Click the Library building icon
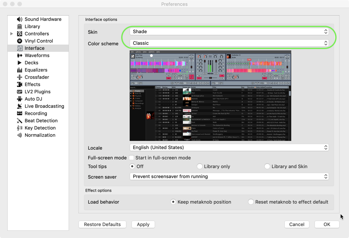Viewport: 349px width, 238px height. pyautogui.click(x=20, y=26)
